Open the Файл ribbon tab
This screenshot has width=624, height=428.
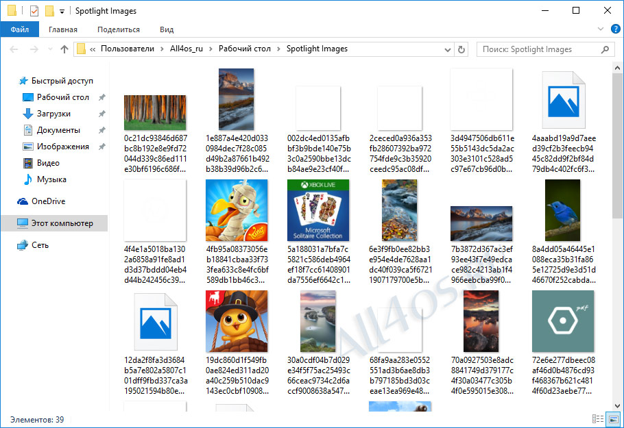click(x=19, y=29)
